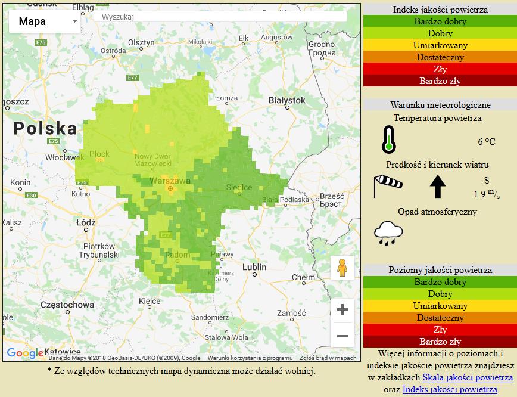Click the Płock city label

(x=99, y=154)
